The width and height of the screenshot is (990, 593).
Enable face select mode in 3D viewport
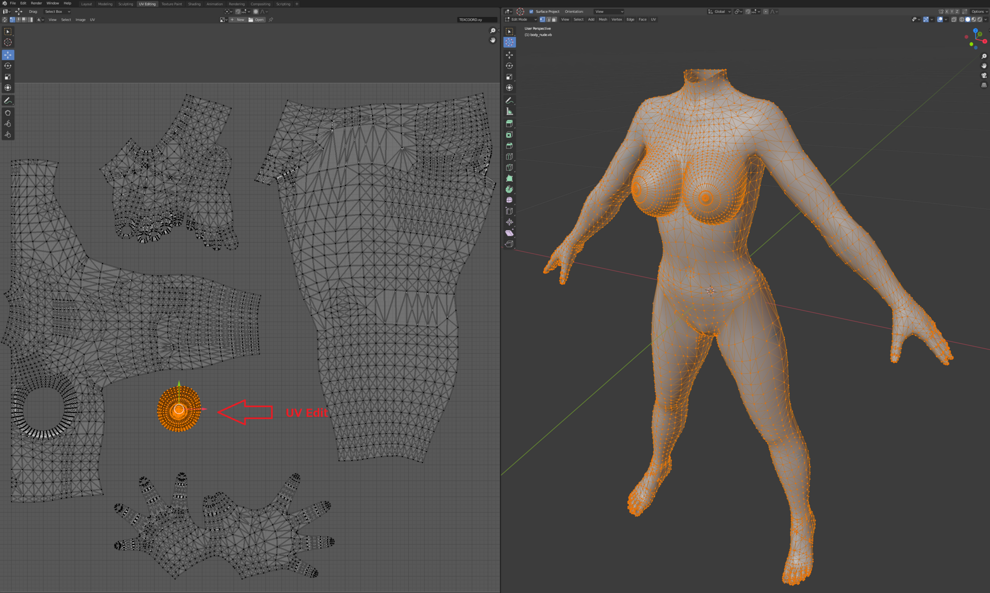click(554, 20)
